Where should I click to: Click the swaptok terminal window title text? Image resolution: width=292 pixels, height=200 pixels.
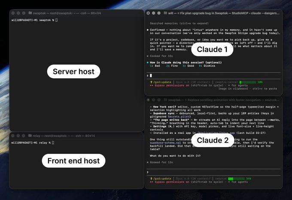67,13
